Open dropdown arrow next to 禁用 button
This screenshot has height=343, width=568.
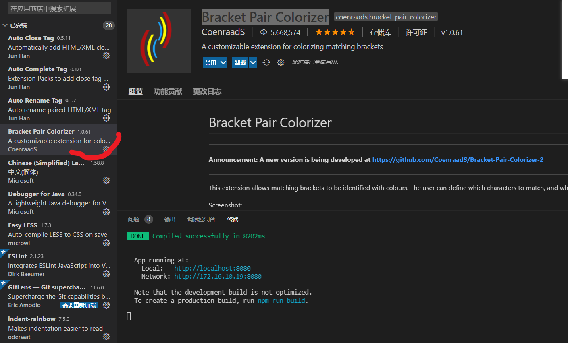pyautogui.click(x=223, y=62)
